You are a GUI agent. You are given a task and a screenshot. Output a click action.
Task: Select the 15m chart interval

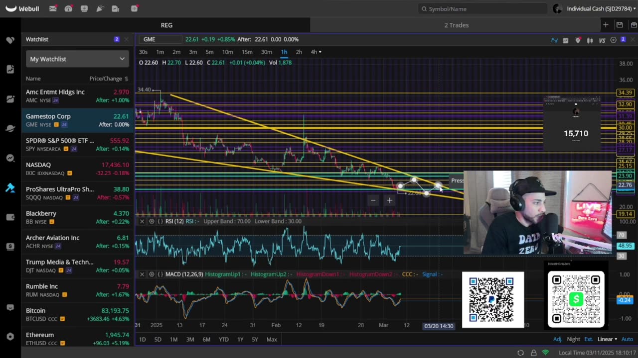pyautogui.click(x=247, y=52)
